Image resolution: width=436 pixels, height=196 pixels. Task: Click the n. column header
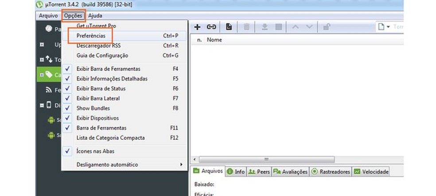[199, 40]
